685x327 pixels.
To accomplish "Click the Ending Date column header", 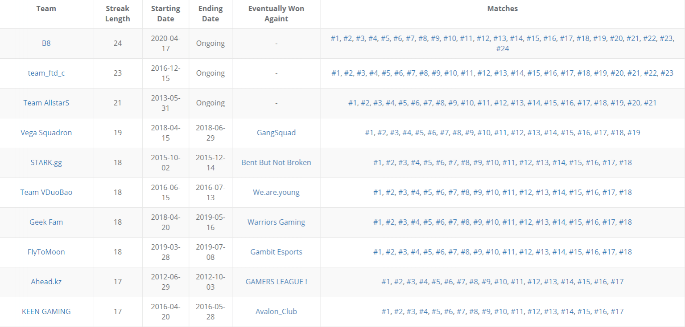I will (210, 14).
